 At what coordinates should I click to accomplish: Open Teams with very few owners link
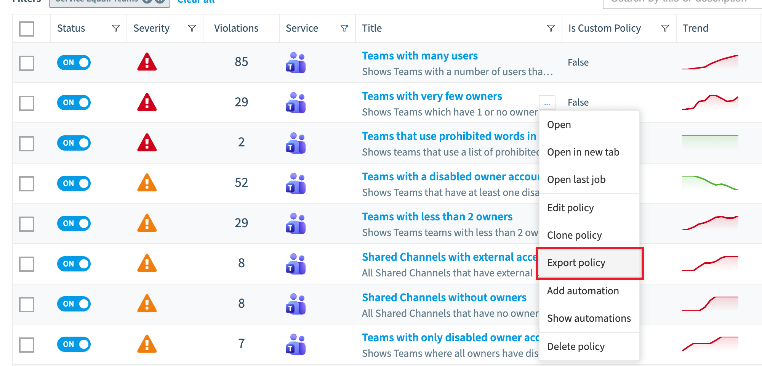pyautogui.click(x=432, y=96)
